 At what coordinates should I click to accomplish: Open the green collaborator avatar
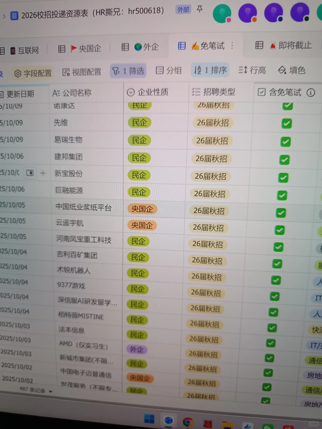pos(222,14)
